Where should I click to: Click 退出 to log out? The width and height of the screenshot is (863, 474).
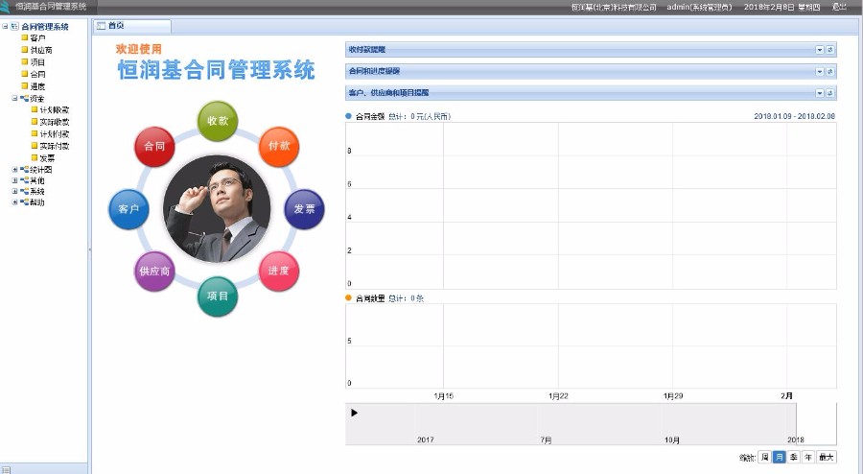(839, 7)
